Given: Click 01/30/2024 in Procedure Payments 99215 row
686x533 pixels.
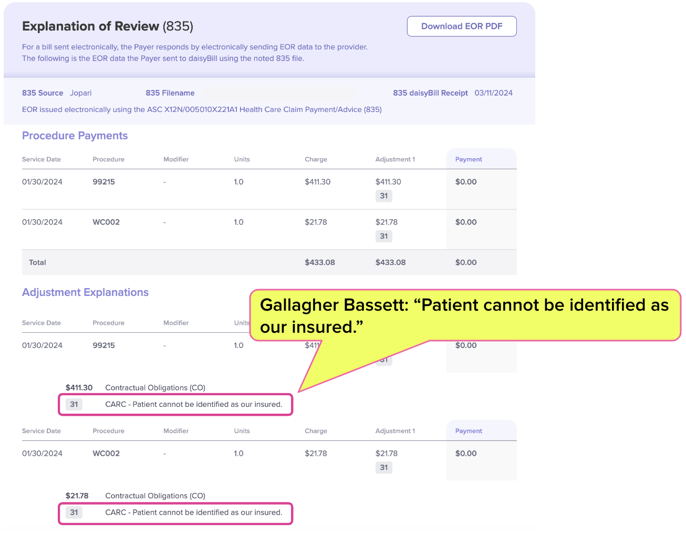Looking at the screenshot, I should [x=43, y=182].
